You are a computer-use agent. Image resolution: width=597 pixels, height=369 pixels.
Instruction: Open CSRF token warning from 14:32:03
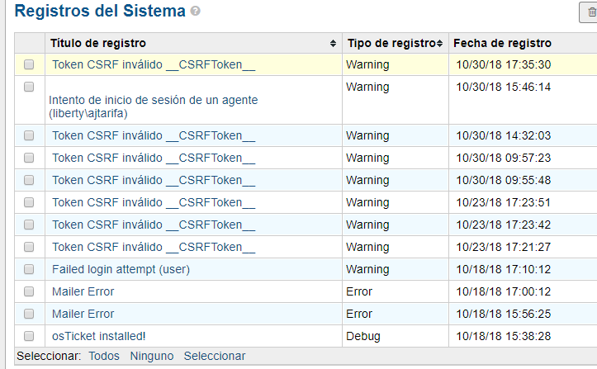pyautogui.click(x=154, y=135)
